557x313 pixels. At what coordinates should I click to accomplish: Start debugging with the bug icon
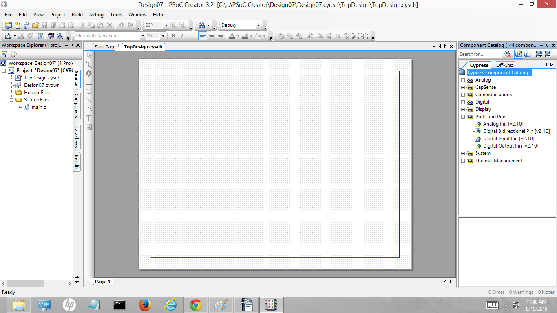click(x=60, y=36)
